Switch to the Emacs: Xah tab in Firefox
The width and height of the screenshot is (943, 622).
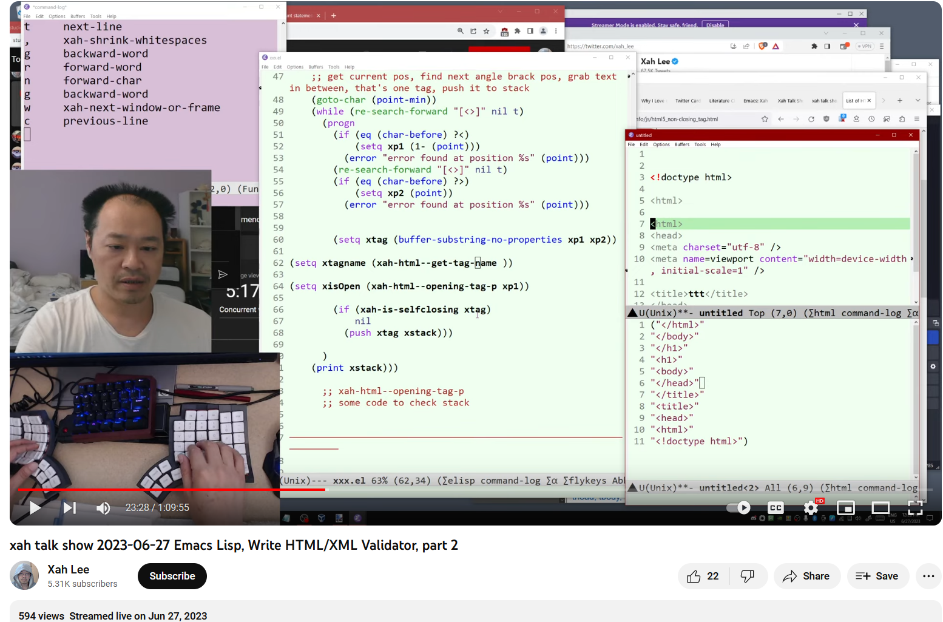(755, 101)
